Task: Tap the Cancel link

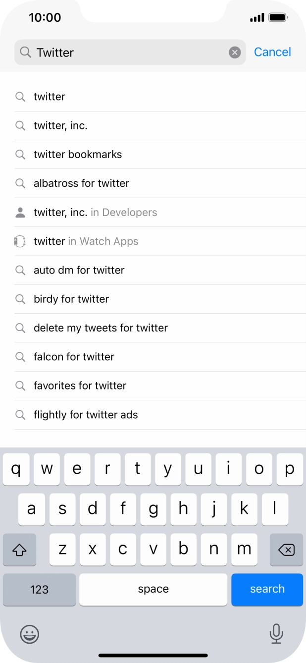Action: click(x=272, y=52)
